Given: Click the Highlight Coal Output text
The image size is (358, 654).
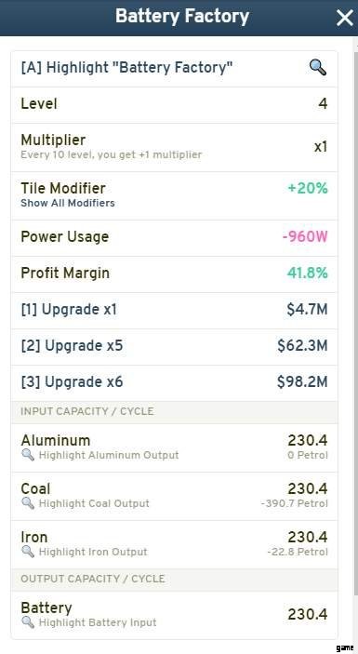Looking at the screenshot, I should [x=94, y=503].
